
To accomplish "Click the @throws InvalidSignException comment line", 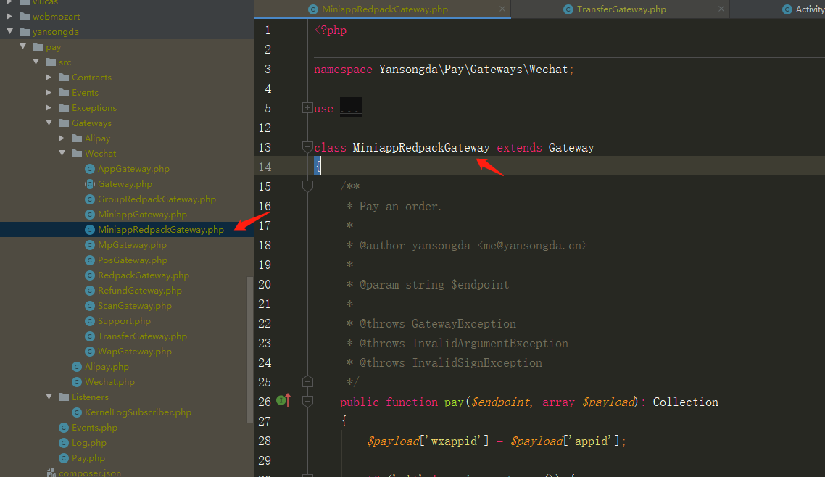I will coord(444,363).
